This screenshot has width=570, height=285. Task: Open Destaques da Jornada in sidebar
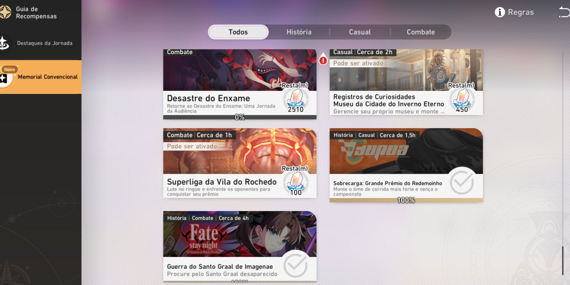[41, 43]
